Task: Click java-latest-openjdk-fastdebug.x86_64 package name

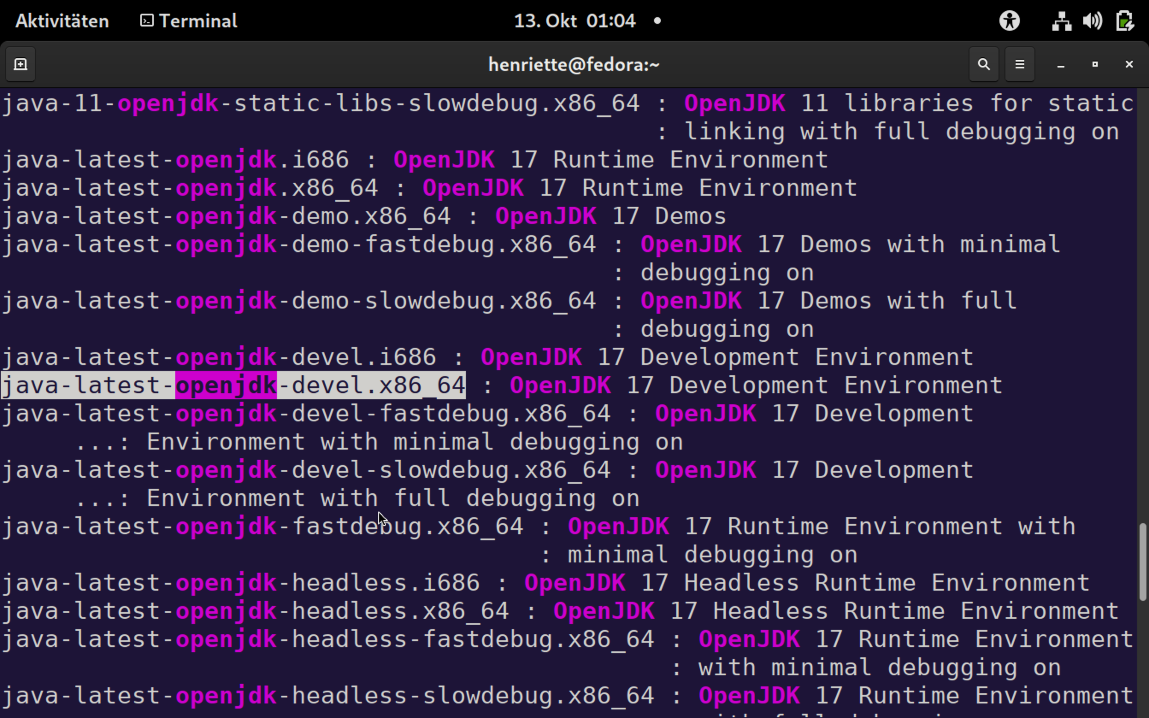Action: pos(262,527)
